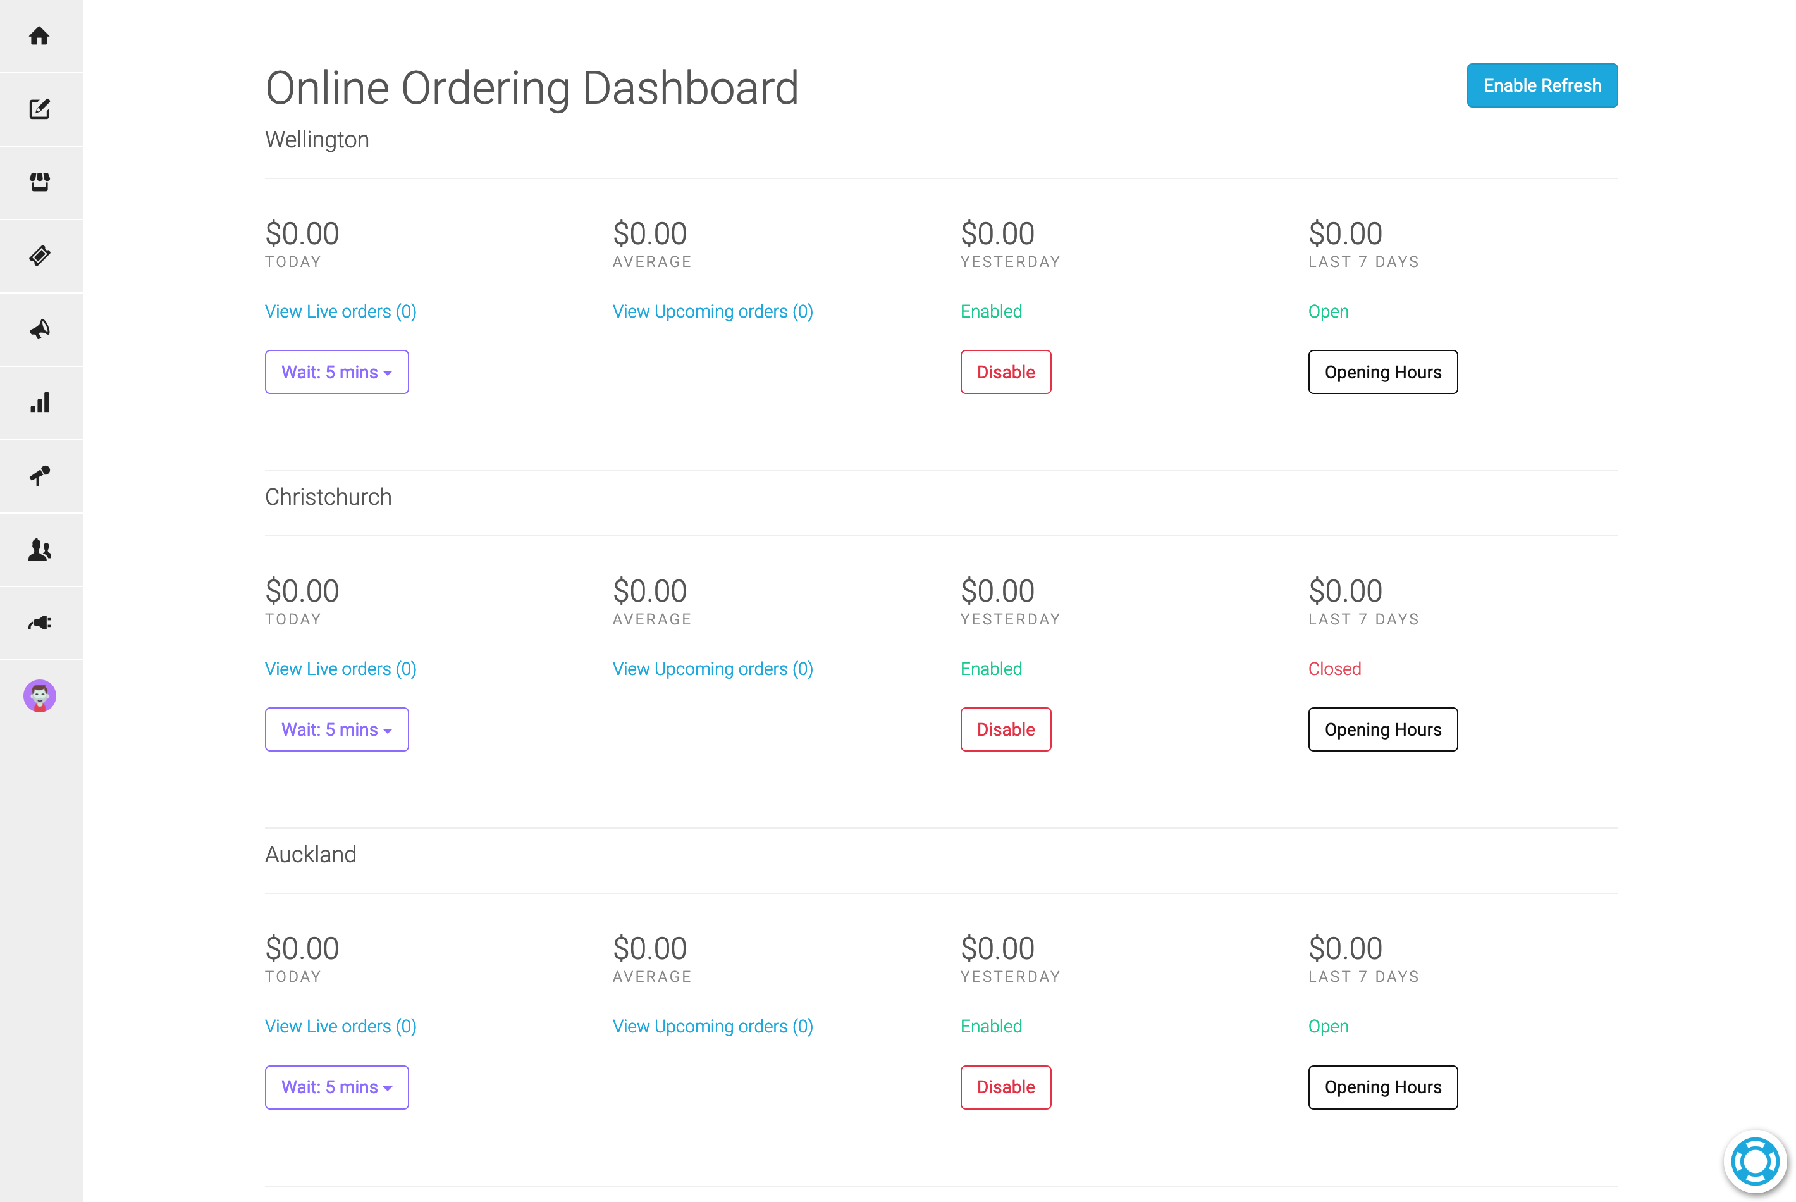
Task: View Live orders for Wellington
Action: pos(340,310)
